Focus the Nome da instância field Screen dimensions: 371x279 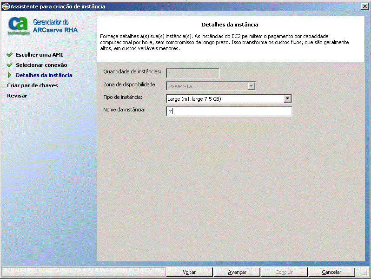pos(229,111)
